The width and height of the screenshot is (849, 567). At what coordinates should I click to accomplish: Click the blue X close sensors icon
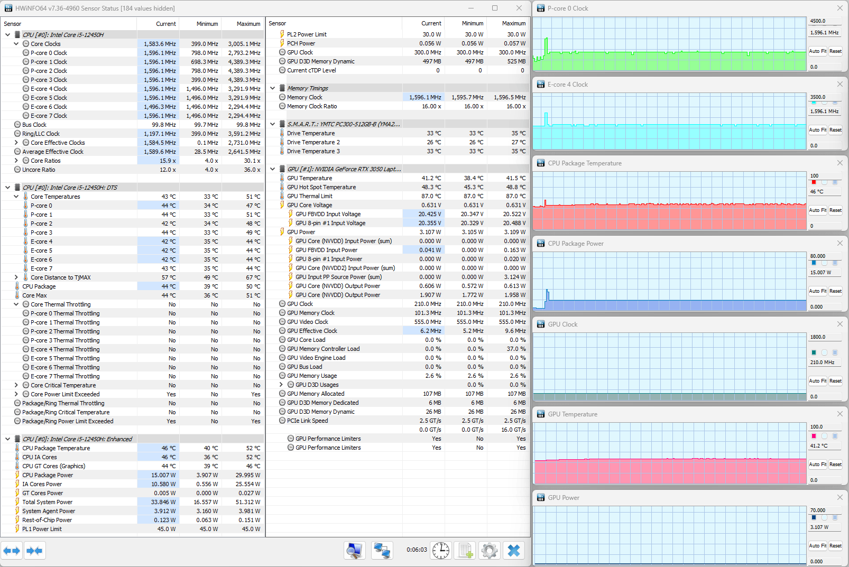point(514,551)
